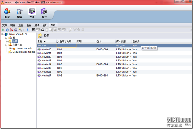Click the red X Delete toolbar icon
This screenshot has width=193, height=129.
11,30
